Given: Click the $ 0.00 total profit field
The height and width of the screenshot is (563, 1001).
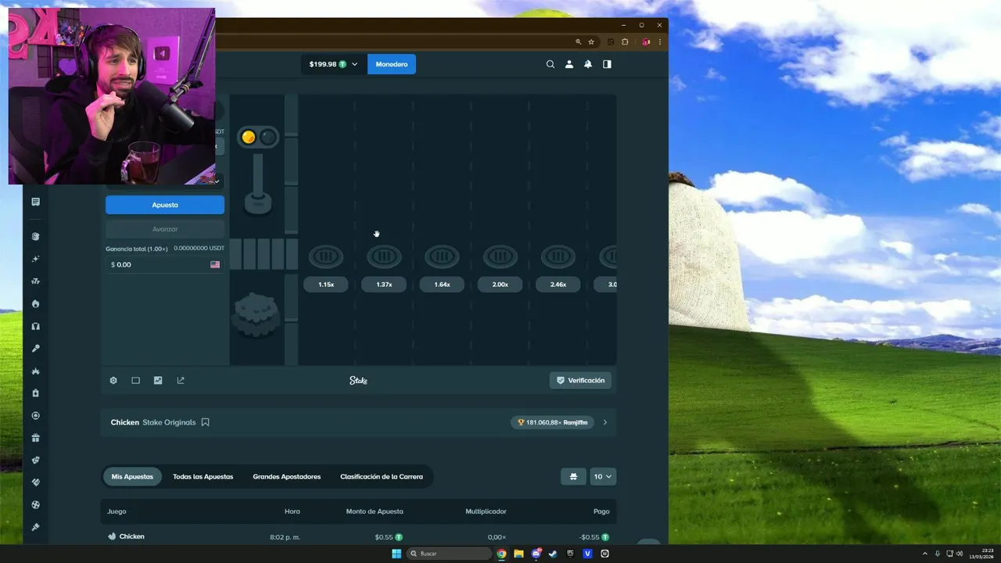Looking at the screenshot, I should tap(165, 265).
